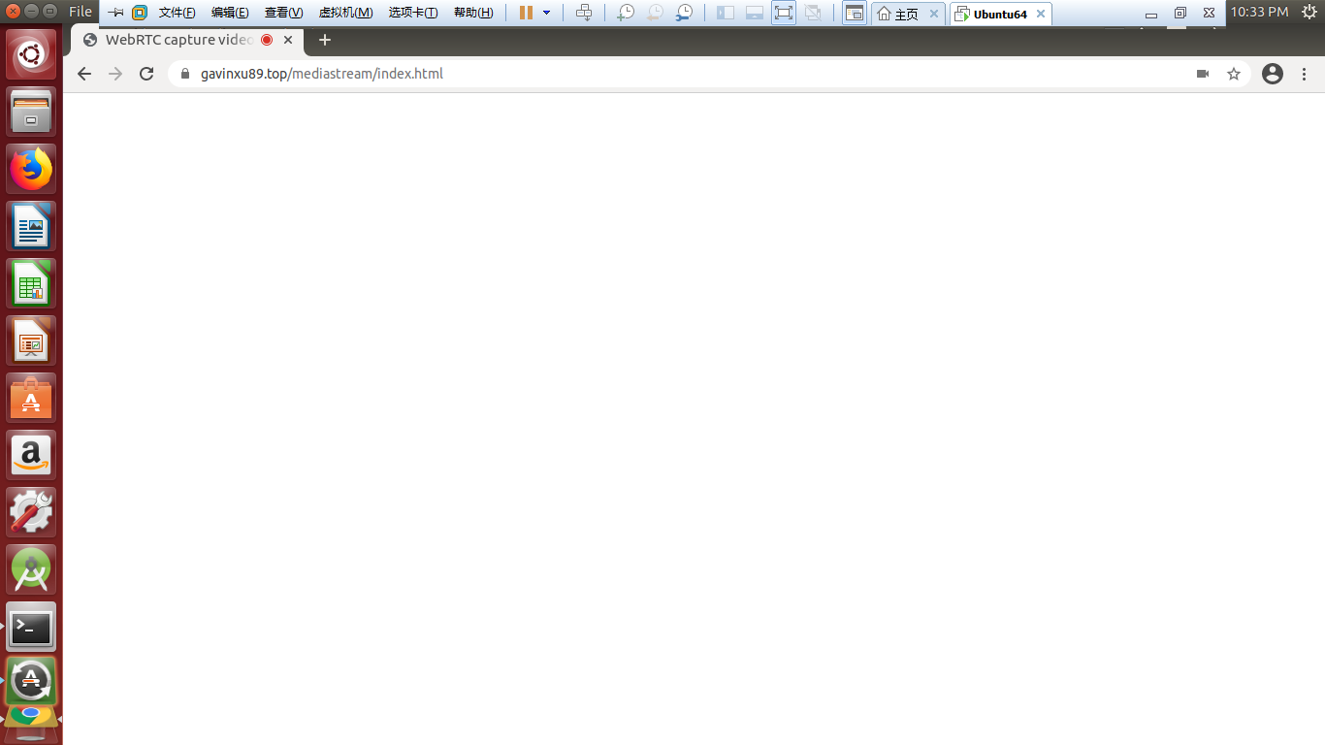Open Ubuntu Software Center

32,398
